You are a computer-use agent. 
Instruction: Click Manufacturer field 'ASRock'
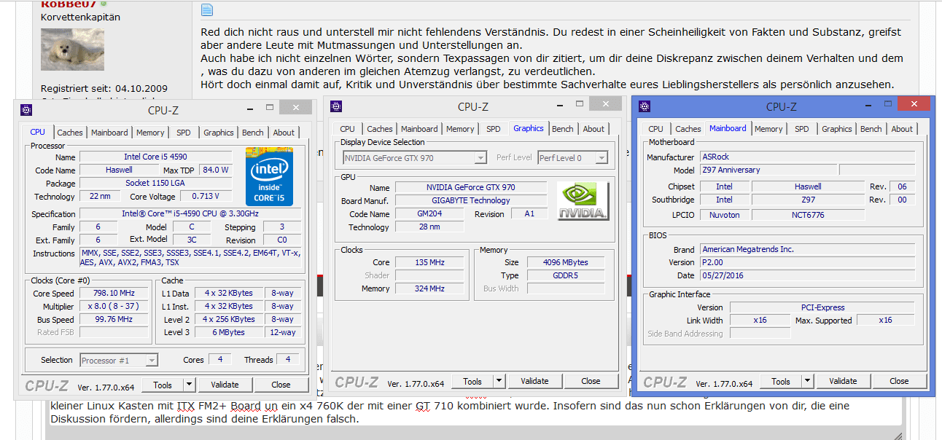pos(807,157)
